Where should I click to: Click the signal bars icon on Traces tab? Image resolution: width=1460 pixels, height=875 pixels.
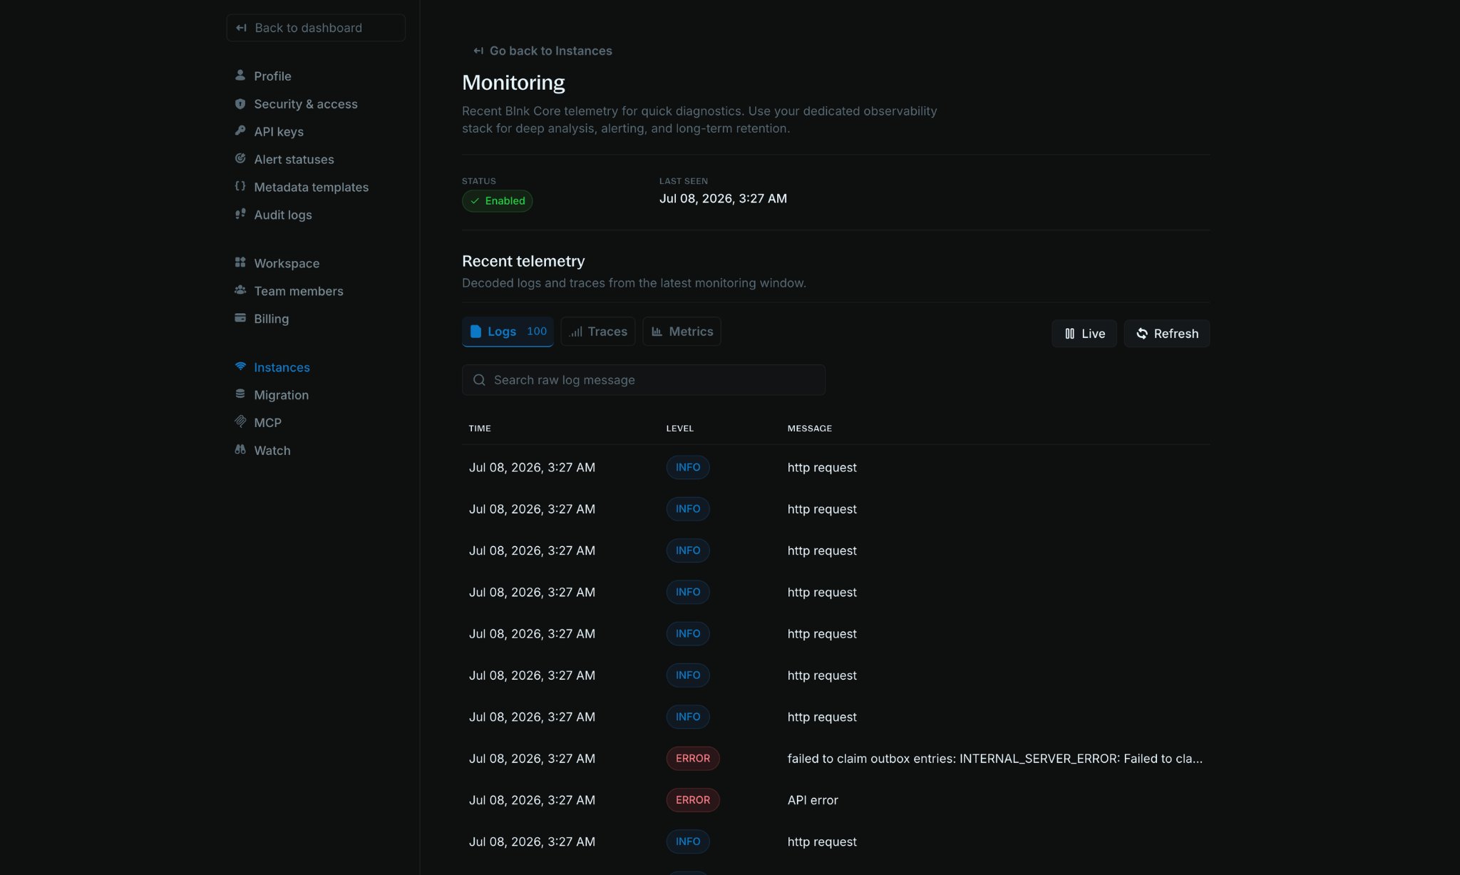coord(576,332)
